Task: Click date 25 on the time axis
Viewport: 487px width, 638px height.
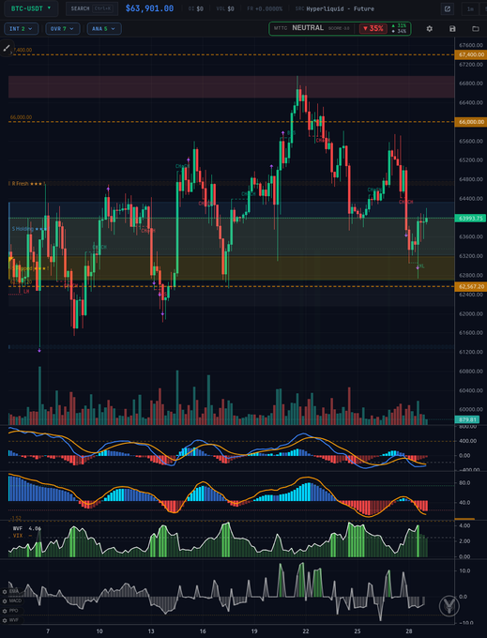Action: (358, 631)
